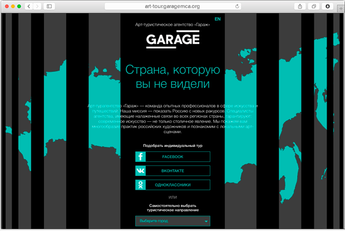Viewport: 345px width, 231px height.
Task: Choose a tour via ОДНОКЛАССНИКИ button
Action: tap(172, 185)
